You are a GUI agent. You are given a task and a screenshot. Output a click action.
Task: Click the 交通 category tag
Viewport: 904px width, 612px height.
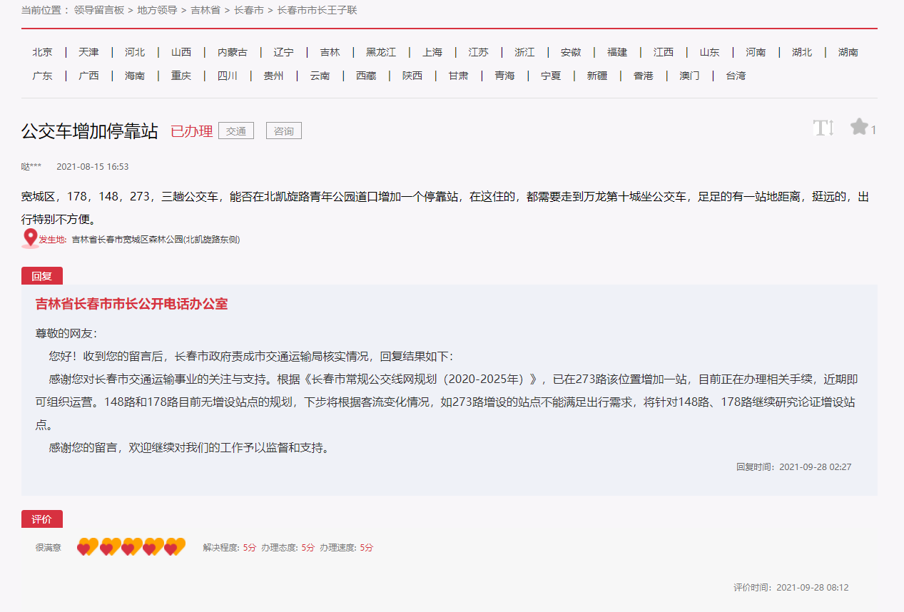(236, 131)
